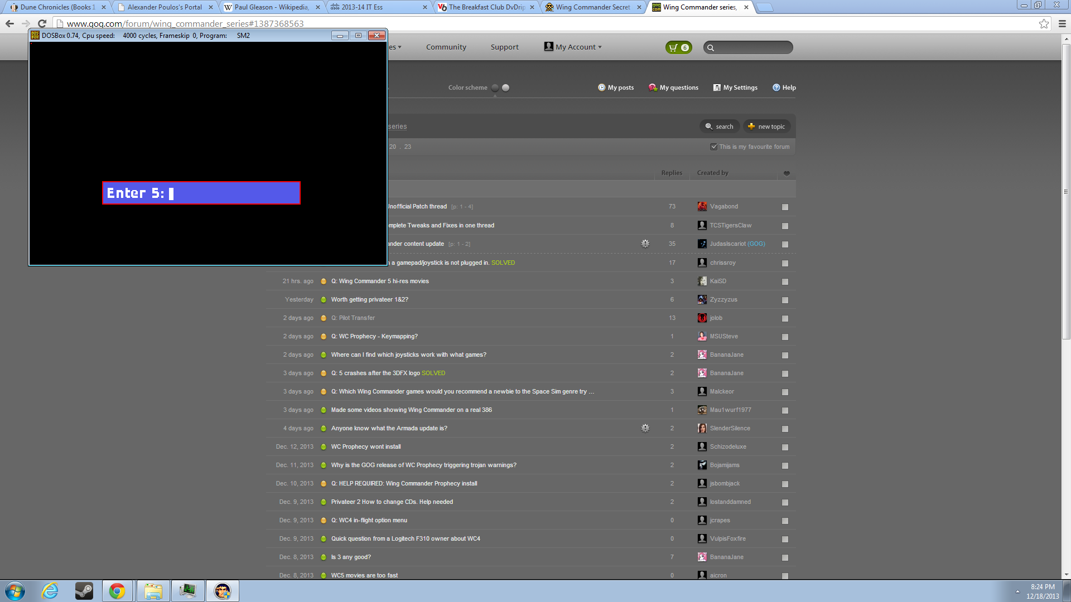Click the page vertical scrollbar thumb

(x=1066, y=192)
